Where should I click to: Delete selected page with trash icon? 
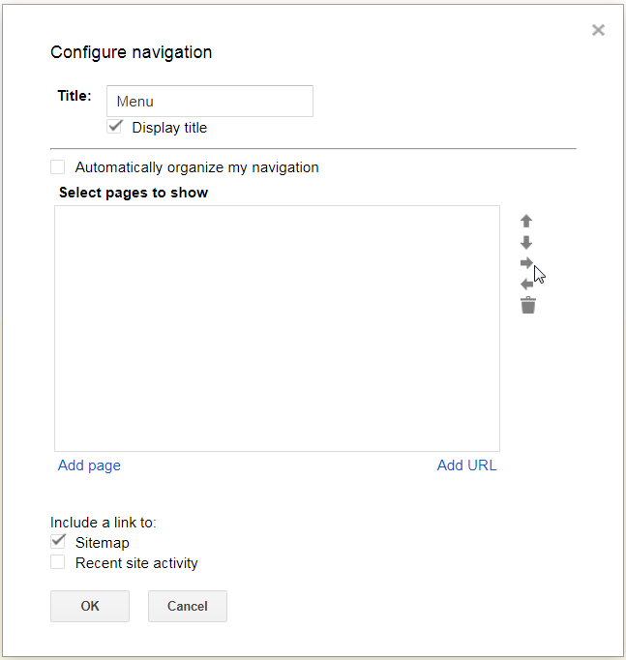[x=528, y=305]
